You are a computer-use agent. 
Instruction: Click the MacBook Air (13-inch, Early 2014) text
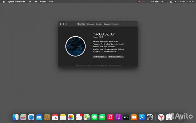(x=105, y=42)
